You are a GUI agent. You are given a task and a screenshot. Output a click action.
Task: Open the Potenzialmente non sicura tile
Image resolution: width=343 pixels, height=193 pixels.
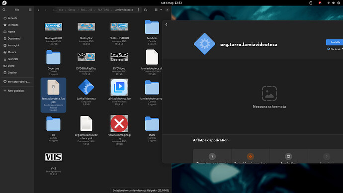point(250,156)
